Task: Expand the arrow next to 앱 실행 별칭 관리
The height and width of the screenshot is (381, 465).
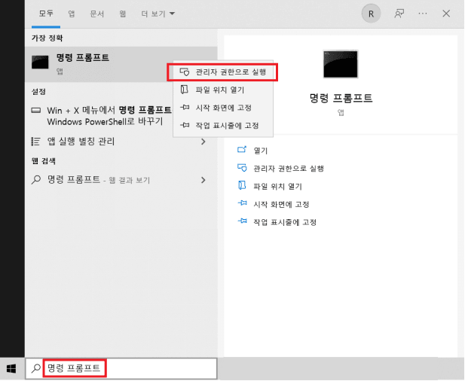Action: 203,142
